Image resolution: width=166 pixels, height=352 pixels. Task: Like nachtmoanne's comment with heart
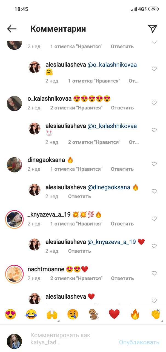click(x=154, y=273)
